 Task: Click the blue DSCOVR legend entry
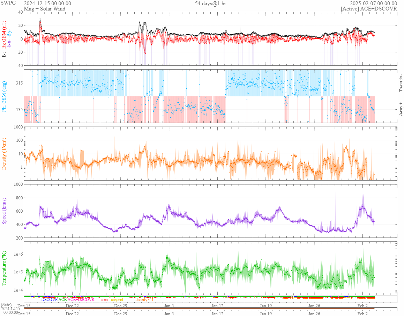pos(50,300)
